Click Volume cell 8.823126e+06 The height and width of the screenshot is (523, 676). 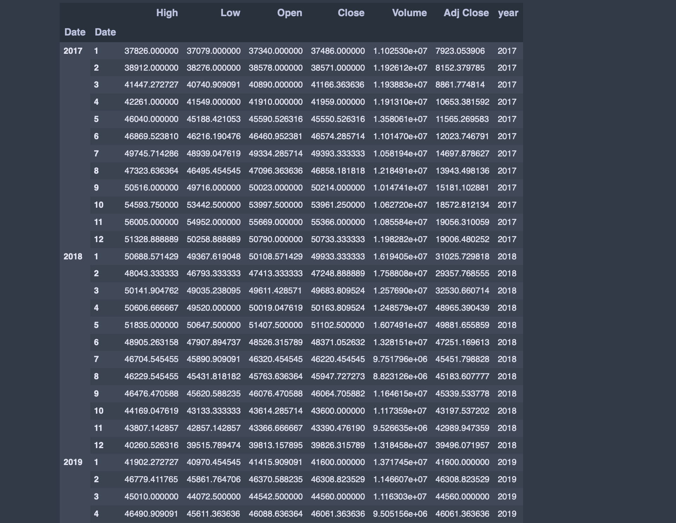(x=400, y=376)
